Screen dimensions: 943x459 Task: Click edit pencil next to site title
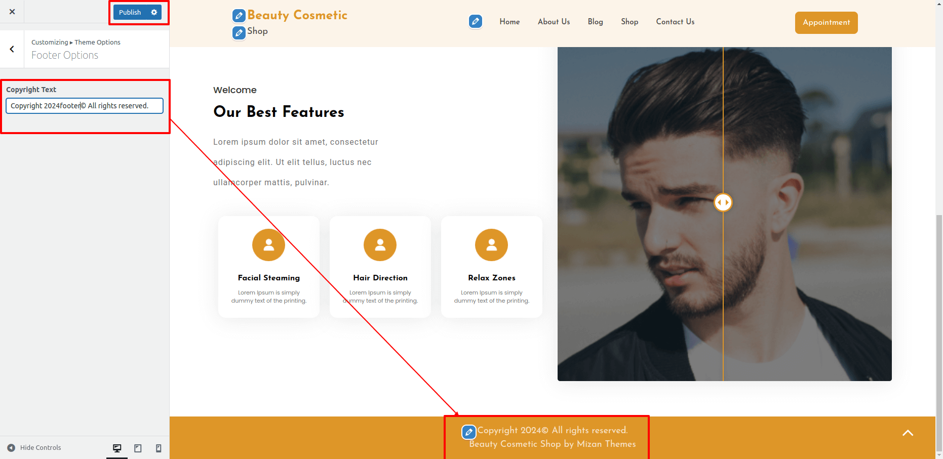tap(239, 16)
